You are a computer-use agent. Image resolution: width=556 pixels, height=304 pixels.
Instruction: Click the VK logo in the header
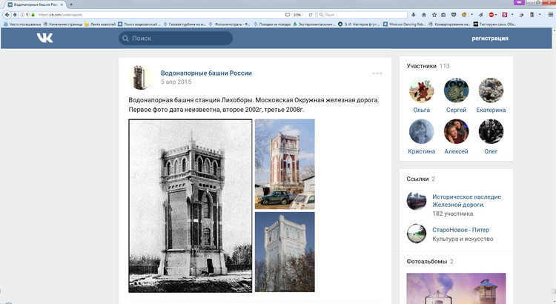(x=44, y=38)
